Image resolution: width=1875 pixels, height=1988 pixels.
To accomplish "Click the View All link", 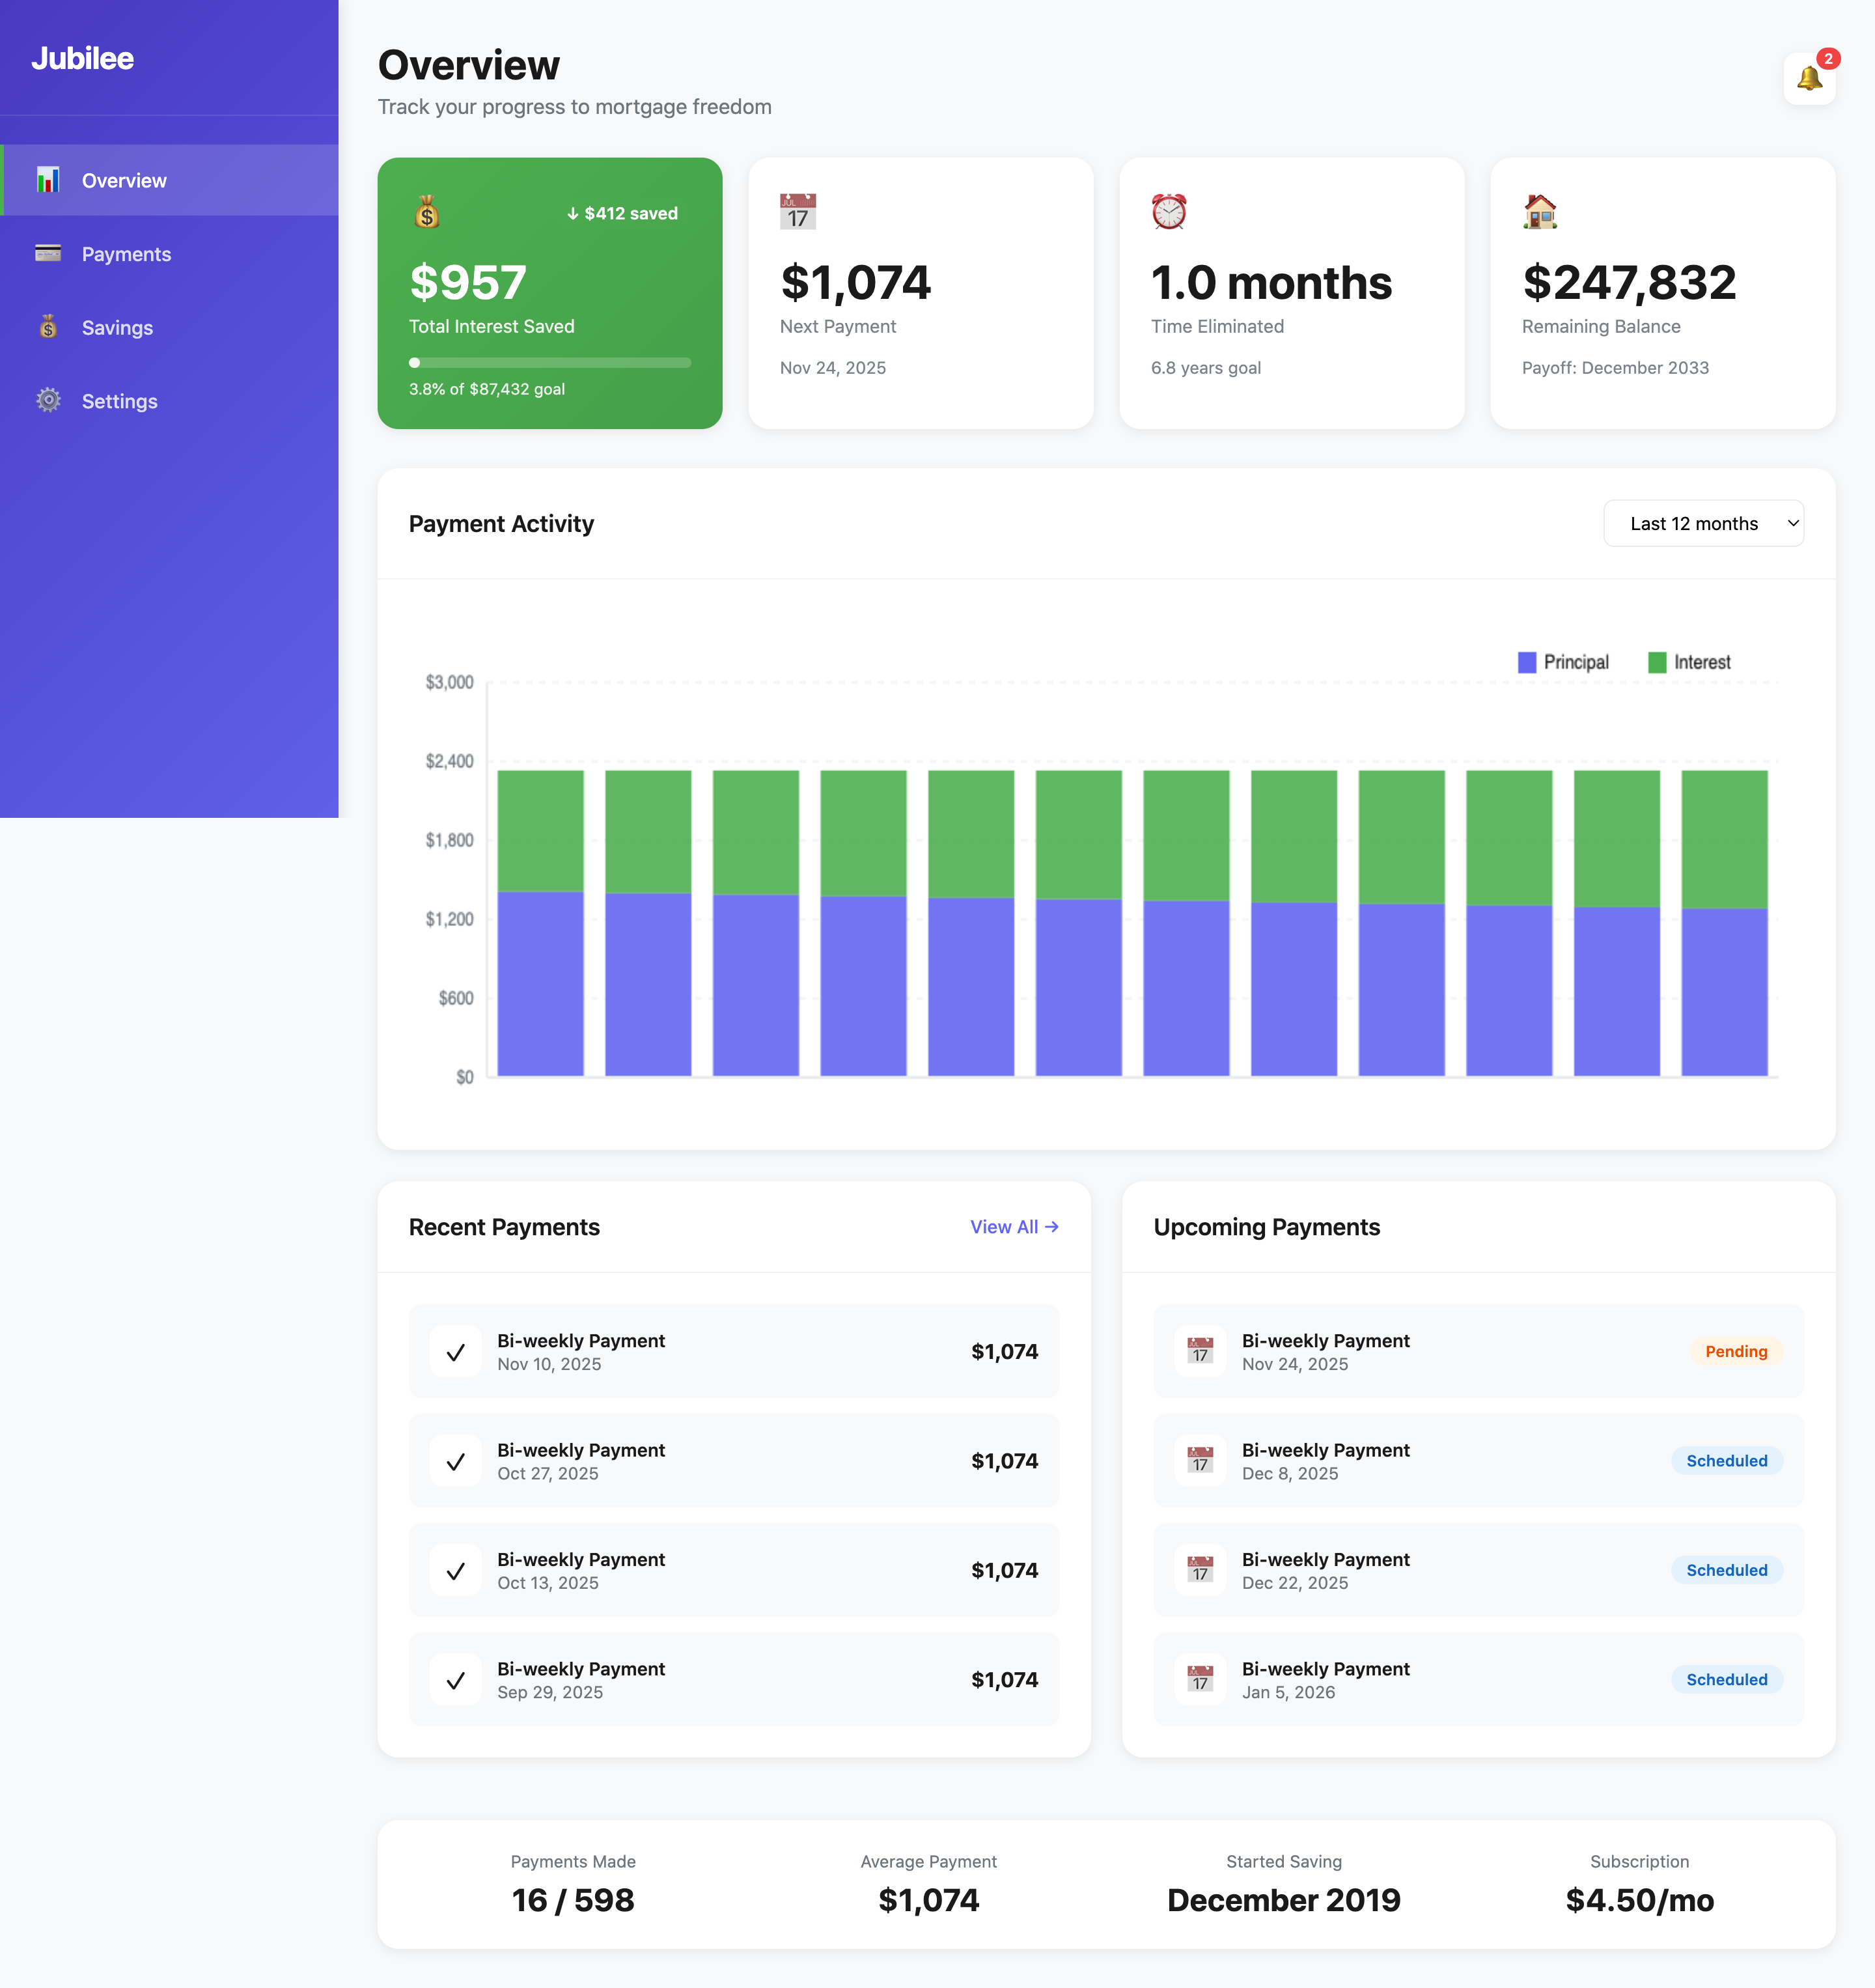I will (1013, 1227).
